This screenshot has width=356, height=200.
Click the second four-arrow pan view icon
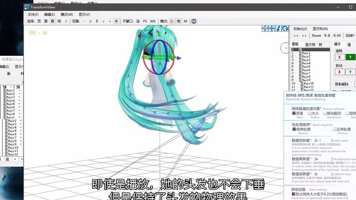(272, 28)
